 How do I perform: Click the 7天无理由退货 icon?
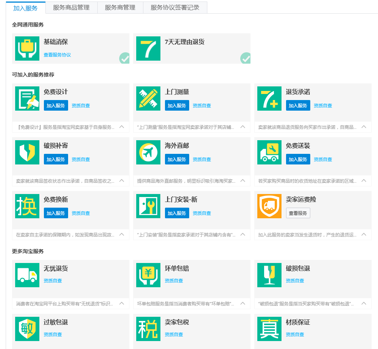pyautogui.click(x=148, y=49)
